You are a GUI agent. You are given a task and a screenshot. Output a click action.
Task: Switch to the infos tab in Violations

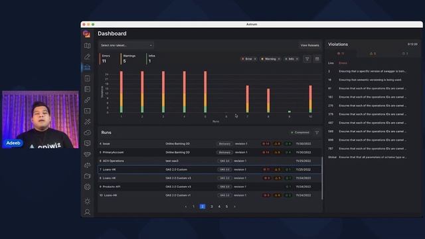pyautogui.click(x=405, y=53)
